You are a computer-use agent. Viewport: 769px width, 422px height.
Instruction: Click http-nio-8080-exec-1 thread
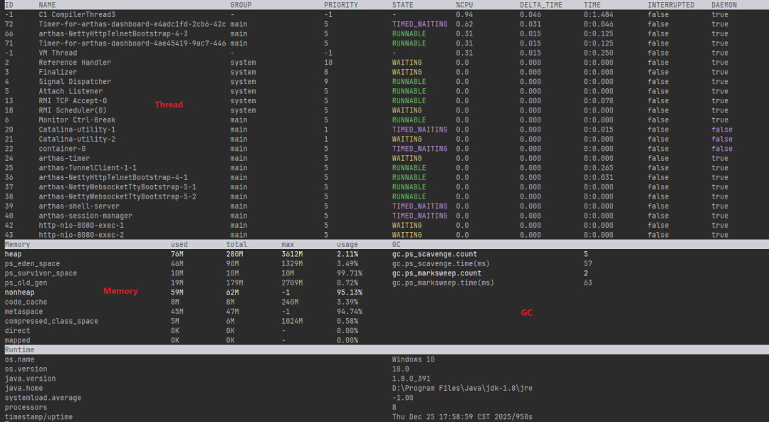[x=81, y=226]
